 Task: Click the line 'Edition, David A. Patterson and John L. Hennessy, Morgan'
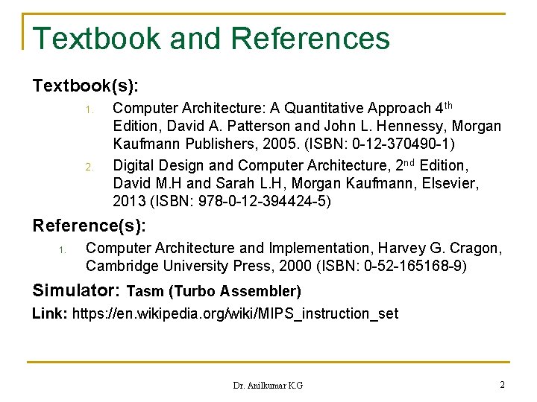click(x=307, y=126)
